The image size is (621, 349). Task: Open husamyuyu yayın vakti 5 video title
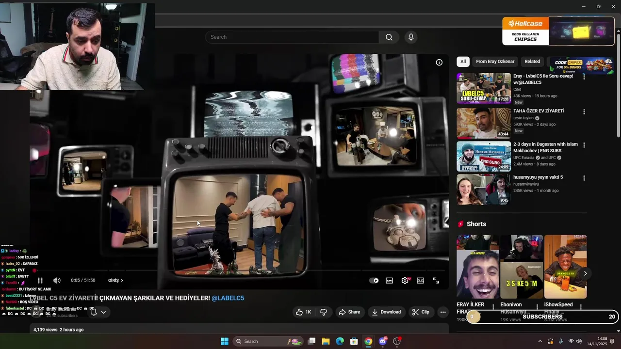pos(538,177)
